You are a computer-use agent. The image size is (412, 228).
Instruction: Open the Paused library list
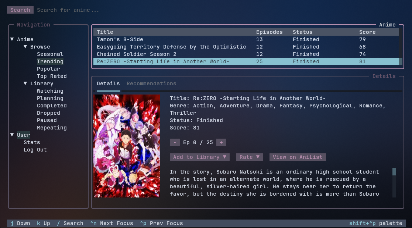tap(47, 120)
